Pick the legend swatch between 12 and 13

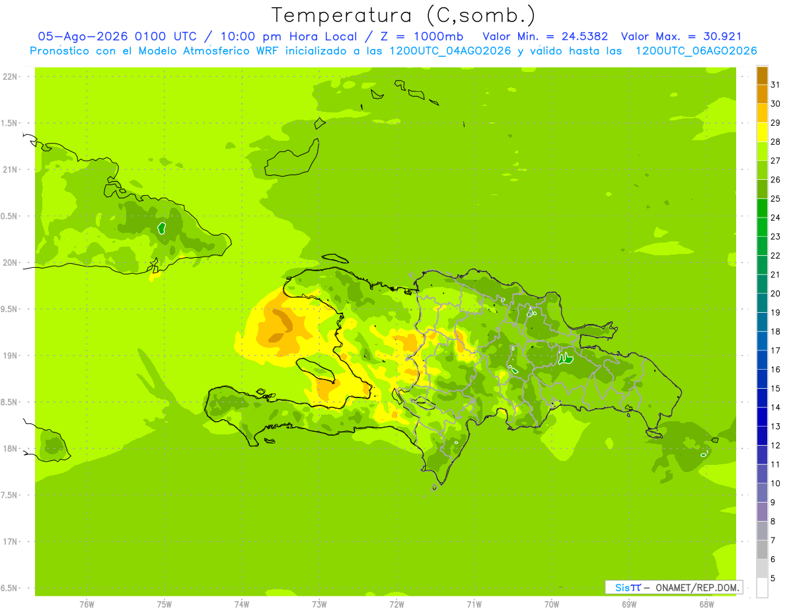click(762, 436)
